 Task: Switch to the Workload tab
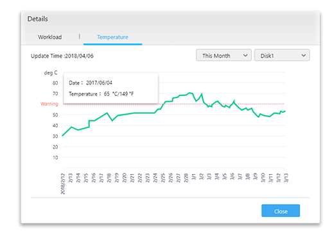50,37
